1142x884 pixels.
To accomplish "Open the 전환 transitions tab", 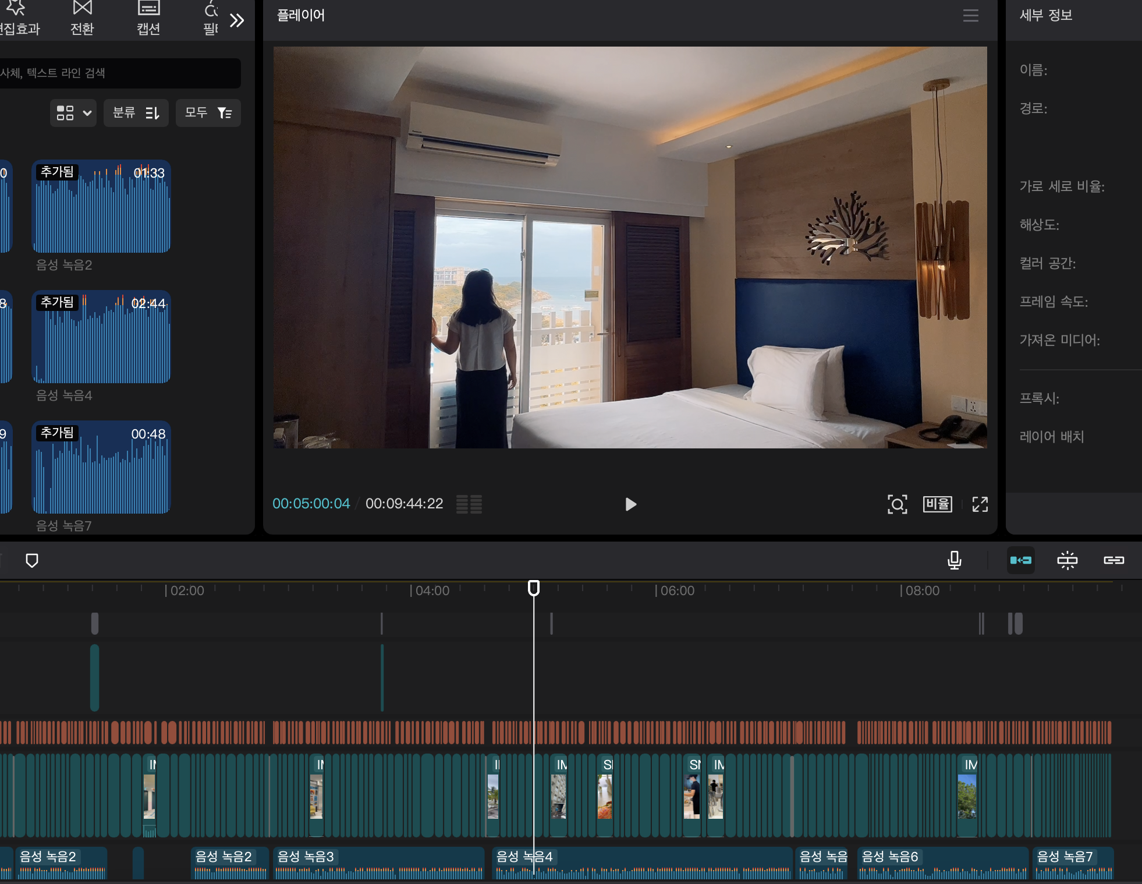I will click(82, 19).
